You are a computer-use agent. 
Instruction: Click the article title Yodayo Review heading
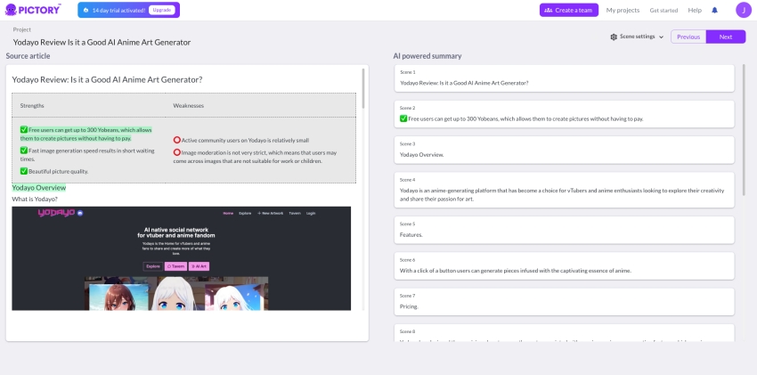pyautogui.click(x=107, y=79)
